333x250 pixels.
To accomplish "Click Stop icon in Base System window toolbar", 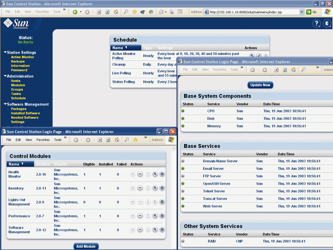I will [277, 70].
